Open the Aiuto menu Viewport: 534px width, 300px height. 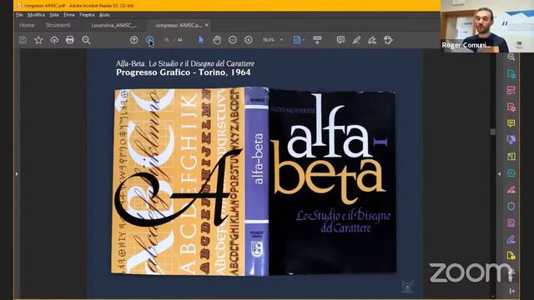click(104, 15)
